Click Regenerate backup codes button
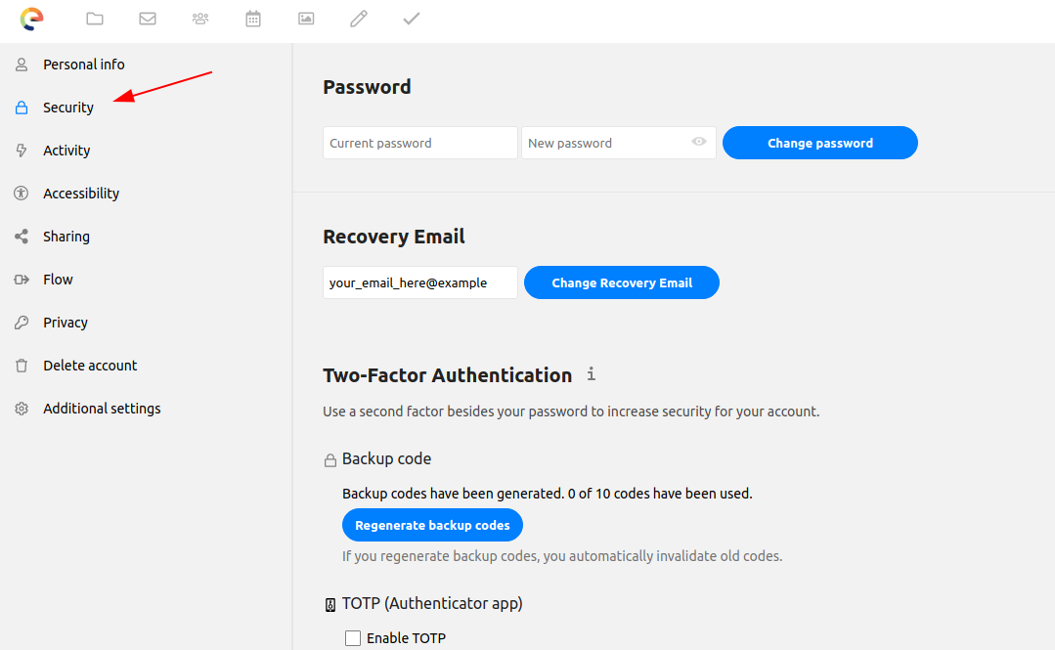This screenshot has width=1055, height=650. pyautogui.click(x=432, y=525)
